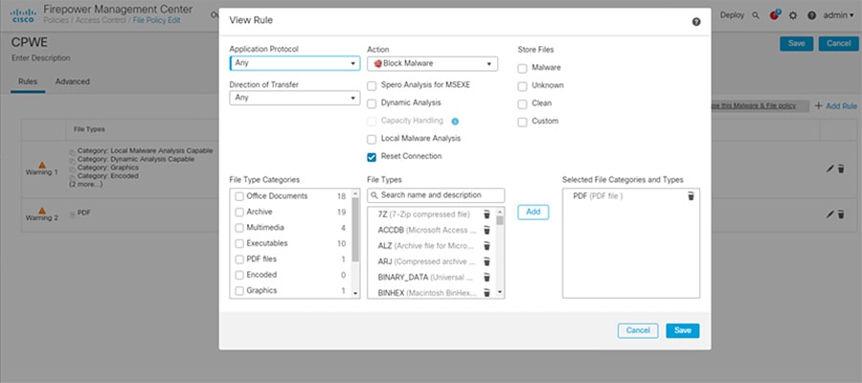Uncheck Reset Connection checkbox
The width and height of the screenshot is (862, 383).
coord(372,157)
